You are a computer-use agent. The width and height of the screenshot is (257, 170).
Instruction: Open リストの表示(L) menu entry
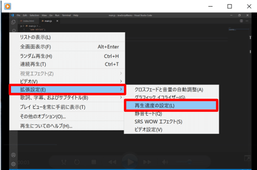[x=67, y=37]
